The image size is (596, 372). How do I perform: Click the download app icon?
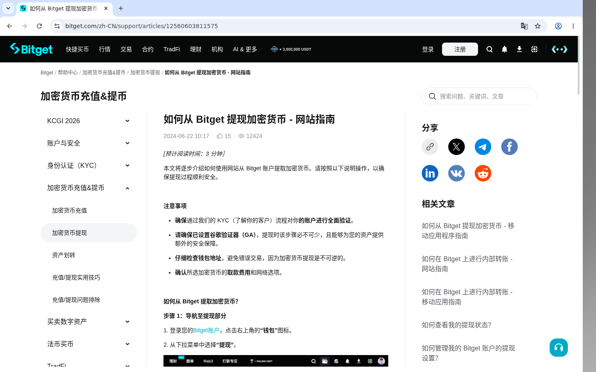coord(519,49)
